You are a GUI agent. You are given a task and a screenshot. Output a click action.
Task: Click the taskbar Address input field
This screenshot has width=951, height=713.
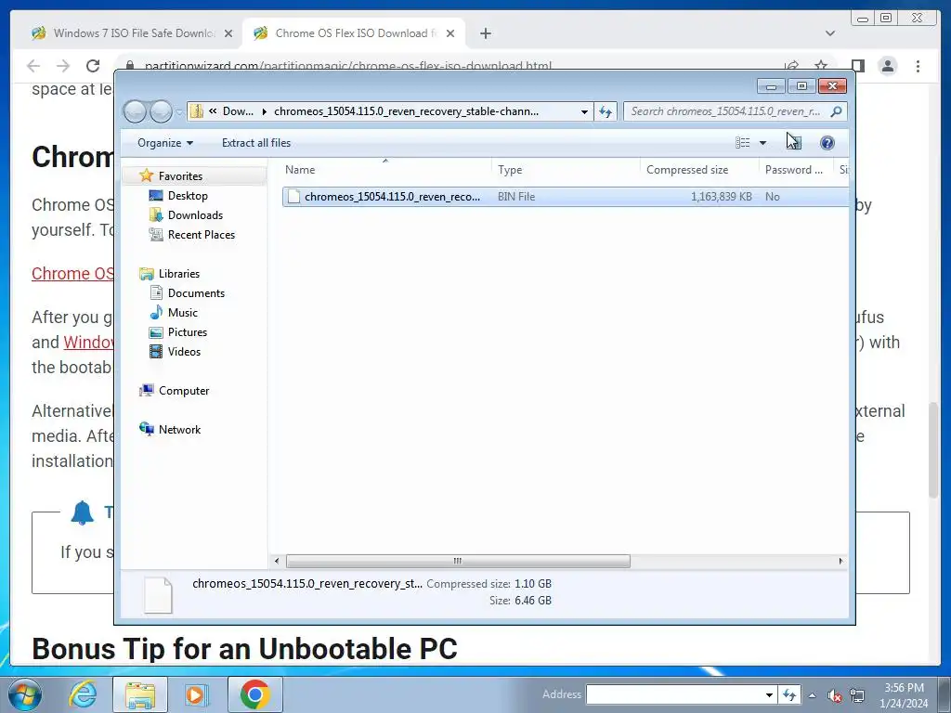click(x=674, y=694)
